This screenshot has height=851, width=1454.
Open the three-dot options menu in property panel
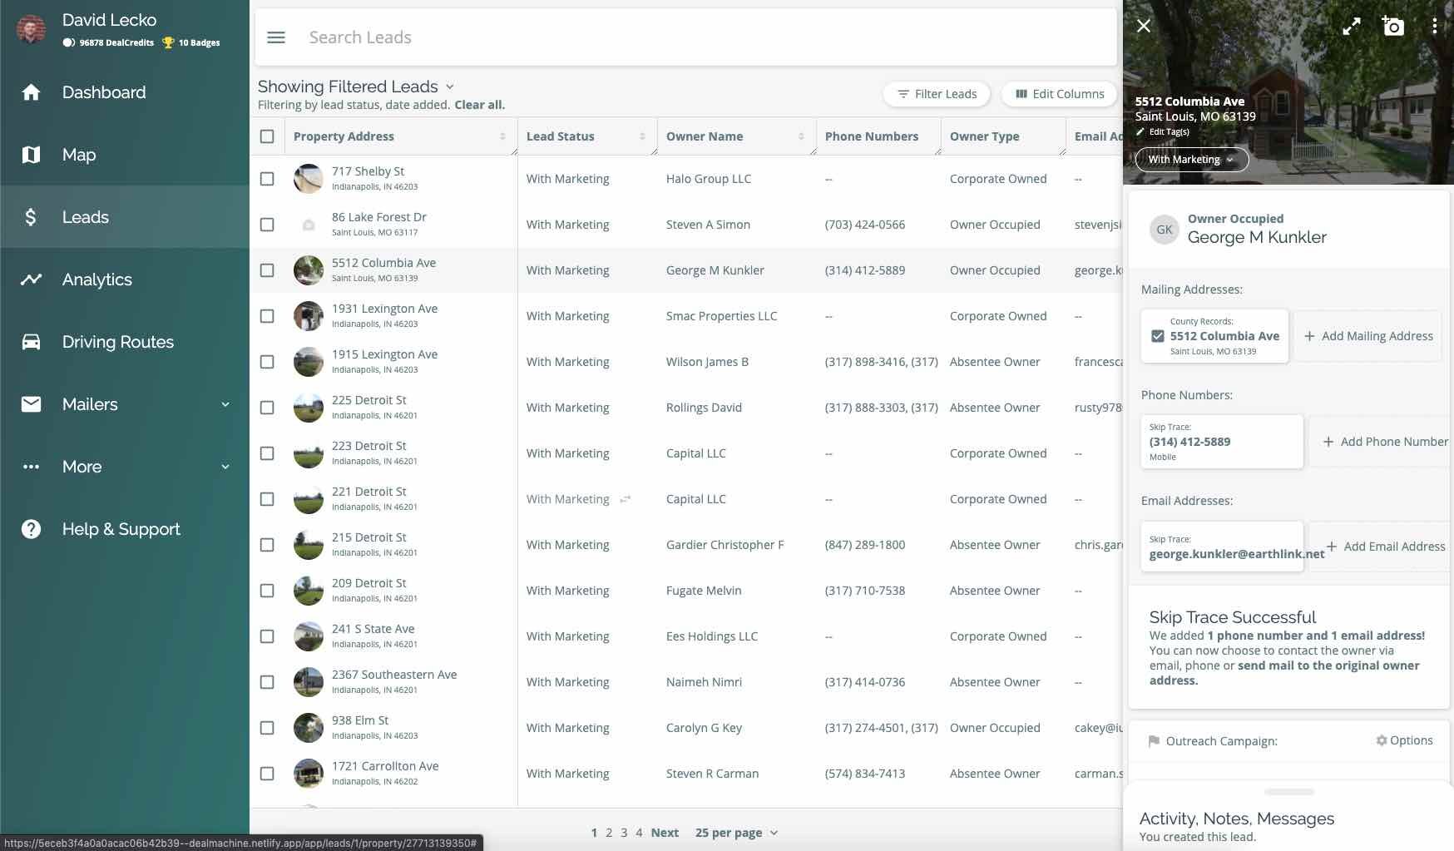click(1434, 27)
